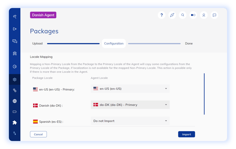The image size is (236, 149).
Task: Go to the Upload step
Action: (x=37, y=44)
